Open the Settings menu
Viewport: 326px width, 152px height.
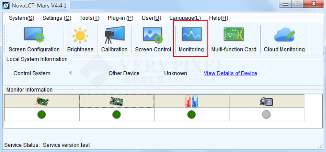(x=57, y=18)
